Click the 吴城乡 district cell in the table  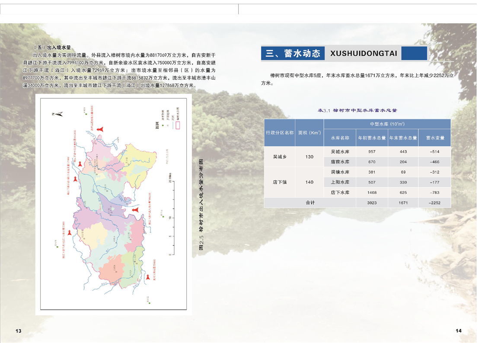(279, 157)
